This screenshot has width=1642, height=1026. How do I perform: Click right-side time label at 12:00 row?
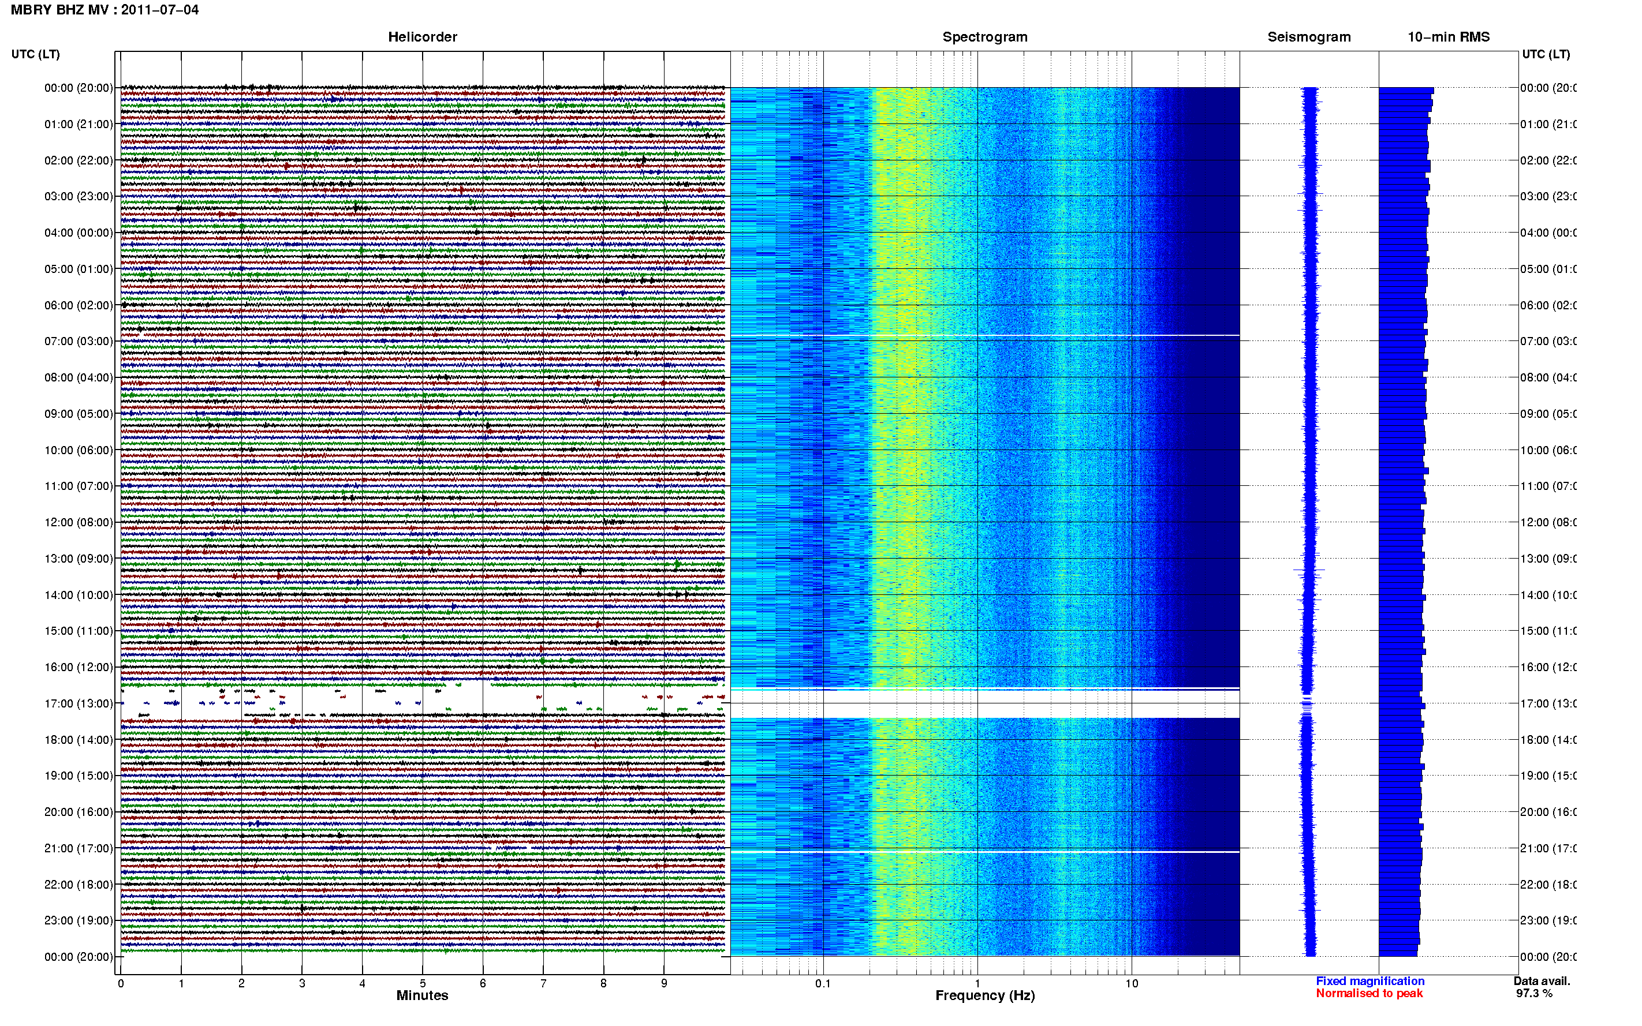[x=1548, y=522]
